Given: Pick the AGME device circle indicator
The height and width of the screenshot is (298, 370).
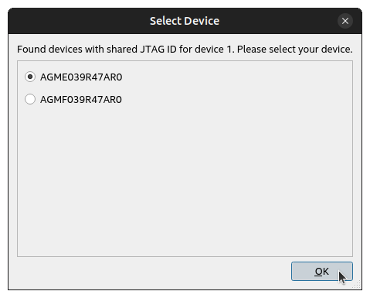Looking at the screenshot, I should click(x=30, y=77).
